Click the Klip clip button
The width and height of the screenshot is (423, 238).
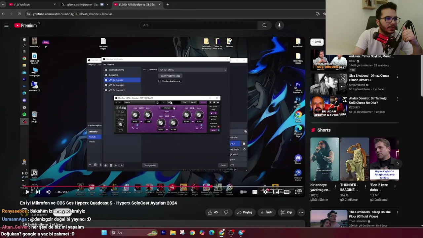pyautogui.click(x=287, y=212)
